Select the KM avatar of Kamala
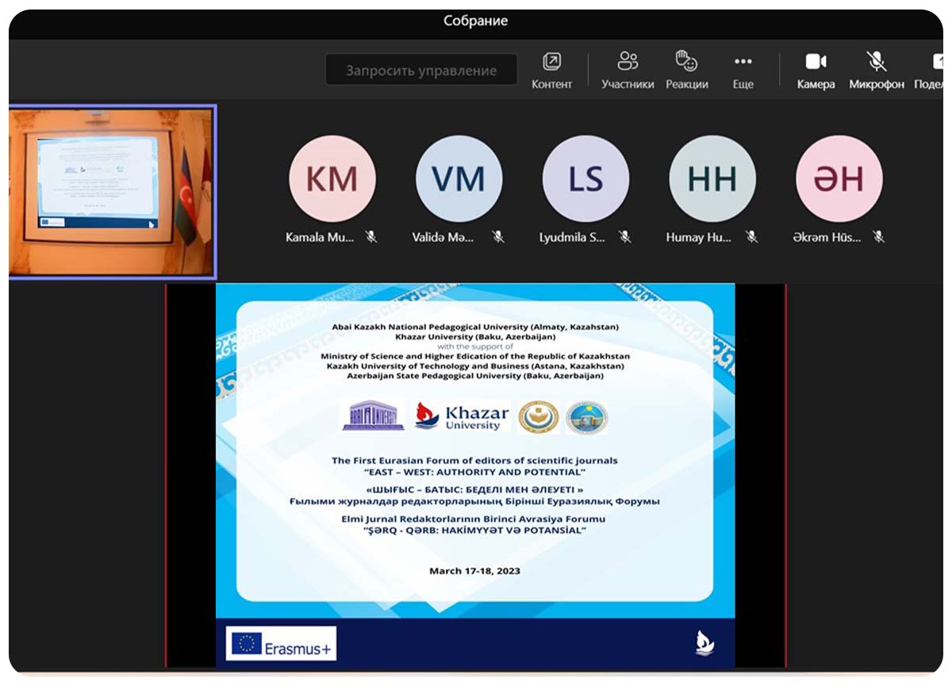 [x=332, y=179]
